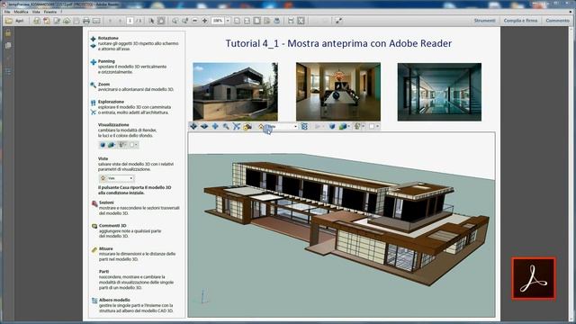The width and height of the screenshot is (576, 324).
Task: Click the email envelope icon
Action: [96, 21]
